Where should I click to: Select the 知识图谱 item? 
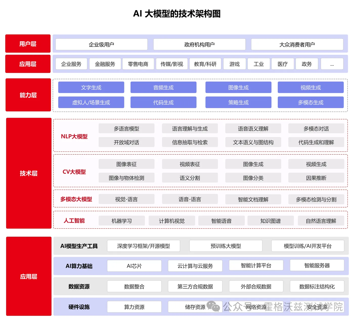pos(271,220)
